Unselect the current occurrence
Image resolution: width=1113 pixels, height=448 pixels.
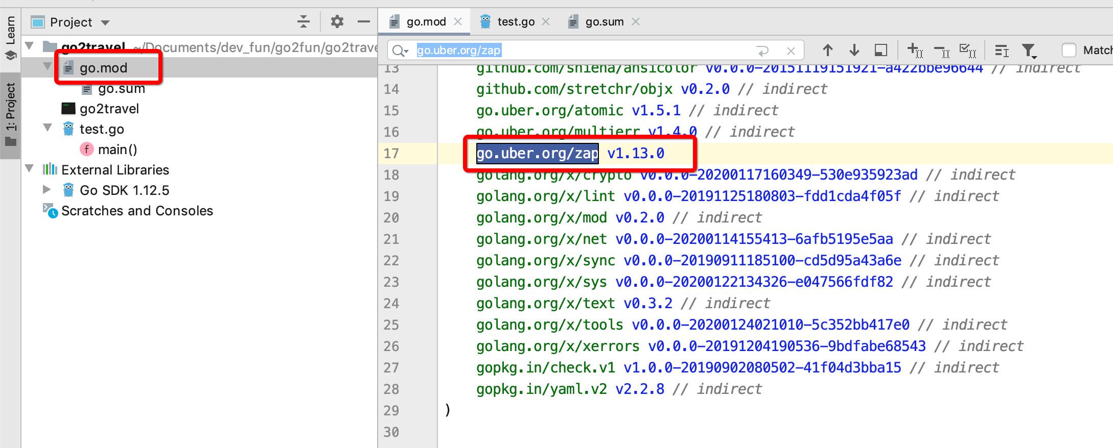pos(941,50)
